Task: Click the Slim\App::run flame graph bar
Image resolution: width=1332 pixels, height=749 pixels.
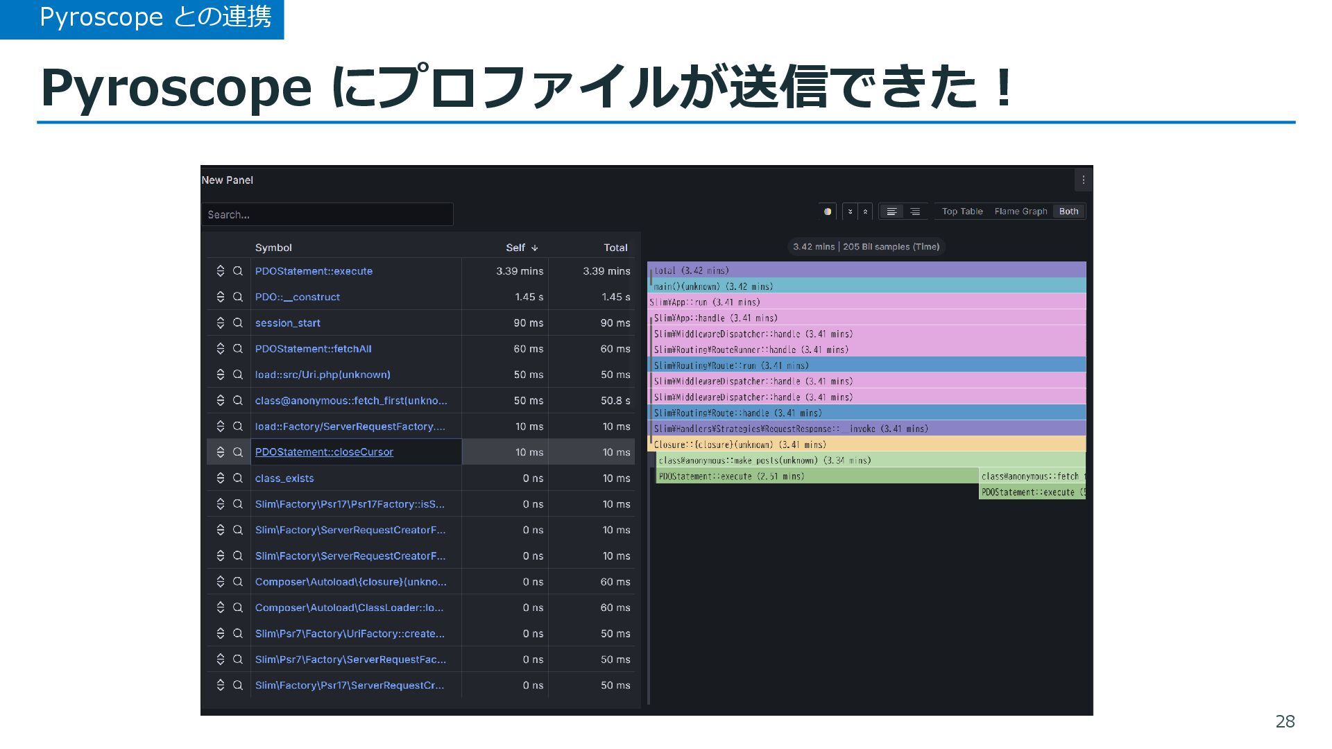Action: click(x=867, y=302)
